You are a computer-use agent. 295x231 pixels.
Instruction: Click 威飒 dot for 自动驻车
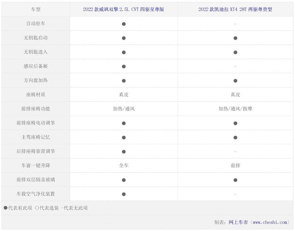(x=124, y=24)
